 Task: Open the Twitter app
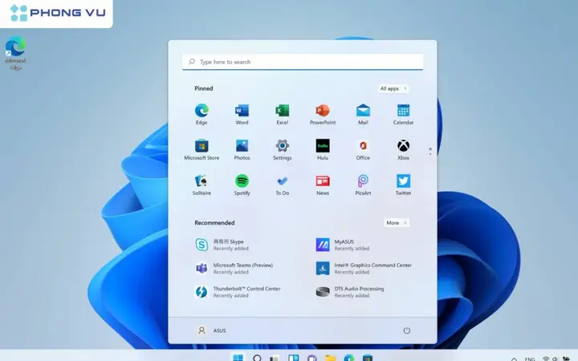[x=403, y=185]
